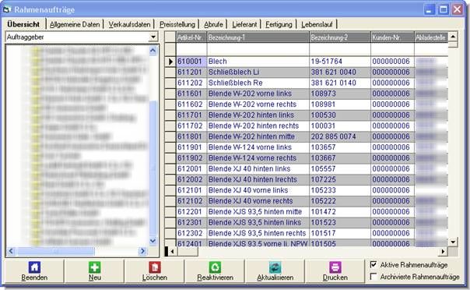
Task: Click the Kunden-Nr. column header
Action: pos(393,37)
